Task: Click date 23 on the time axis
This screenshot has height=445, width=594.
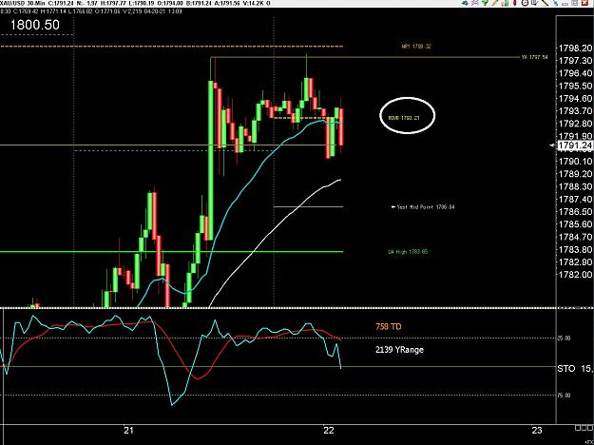Action: (x=537, y=430)
